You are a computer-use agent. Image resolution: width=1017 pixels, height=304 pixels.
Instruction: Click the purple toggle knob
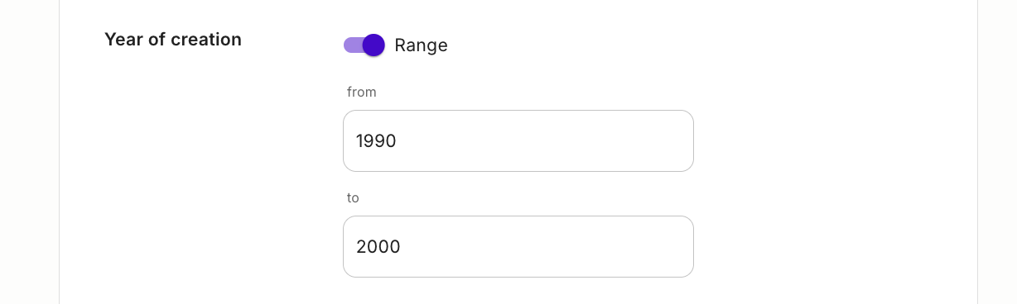374,45
